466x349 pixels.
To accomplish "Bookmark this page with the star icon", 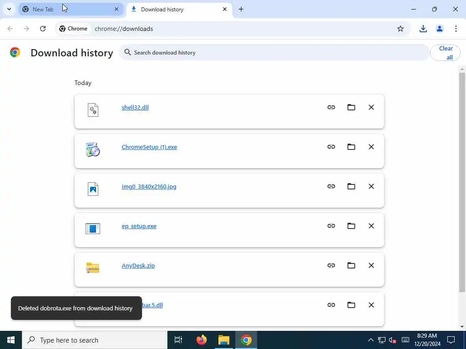I will [x=400, y=29].
